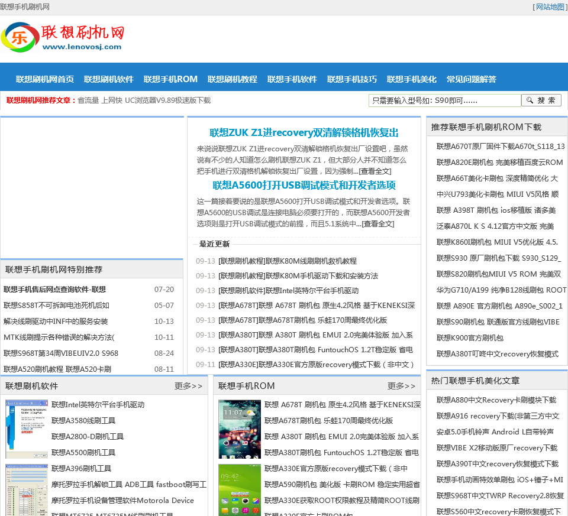This screenshot has height=516, width=568.
Task: Open 联想Intel英特尔平台手机驱动 in software list
Action: 98,405
